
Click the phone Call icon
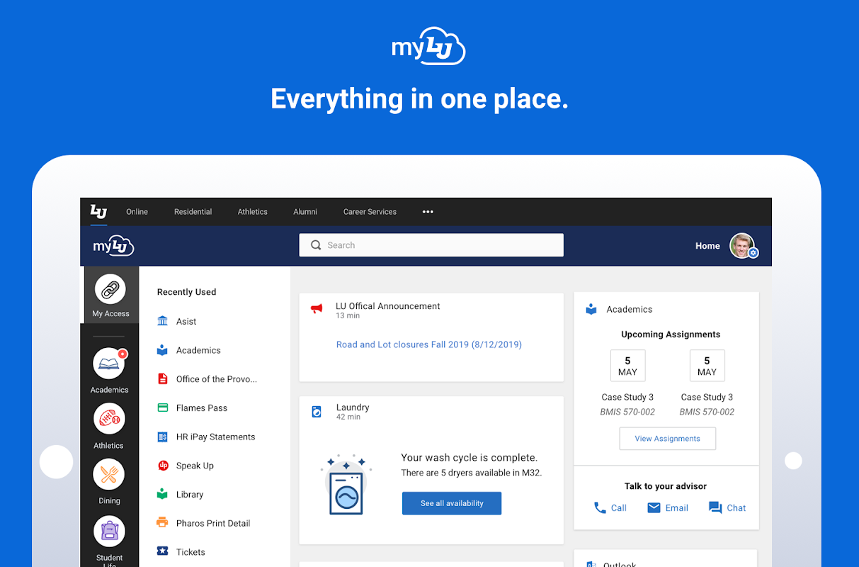(600, 507)
